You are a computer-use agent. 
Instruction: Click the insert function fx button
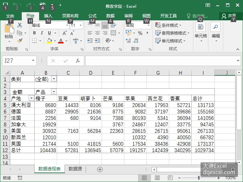pos(78,61)
